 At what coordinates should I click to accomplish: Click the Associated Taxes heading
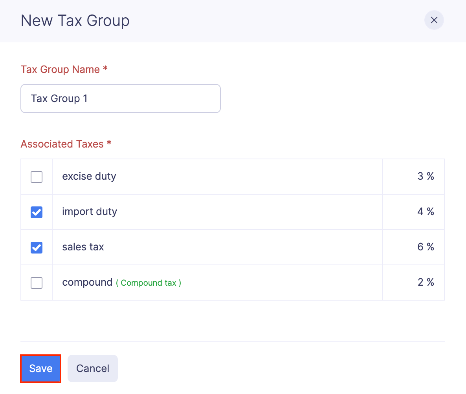click(66, 144)
